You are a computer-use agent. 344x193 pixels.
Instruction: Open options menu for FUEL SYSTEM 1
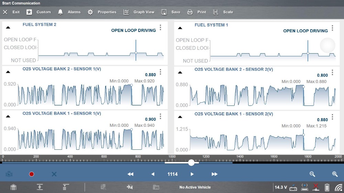(332, 28)
